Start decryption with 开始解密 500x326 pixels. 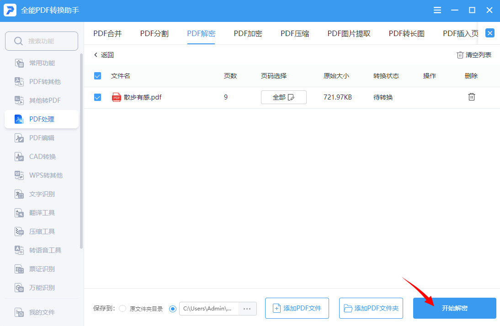pyautogui.click(x=455, y=308)
